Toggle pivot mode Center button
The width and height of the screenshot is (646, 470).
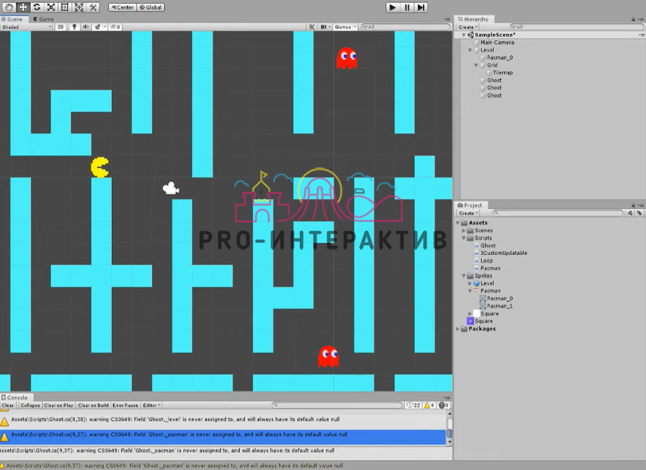[122, 7]
